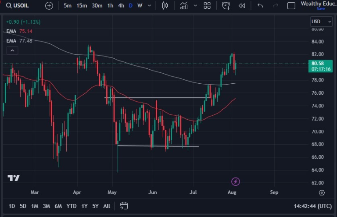Expand the timeframe intervals dropdown chevron
337x217 pixels.
150,6
